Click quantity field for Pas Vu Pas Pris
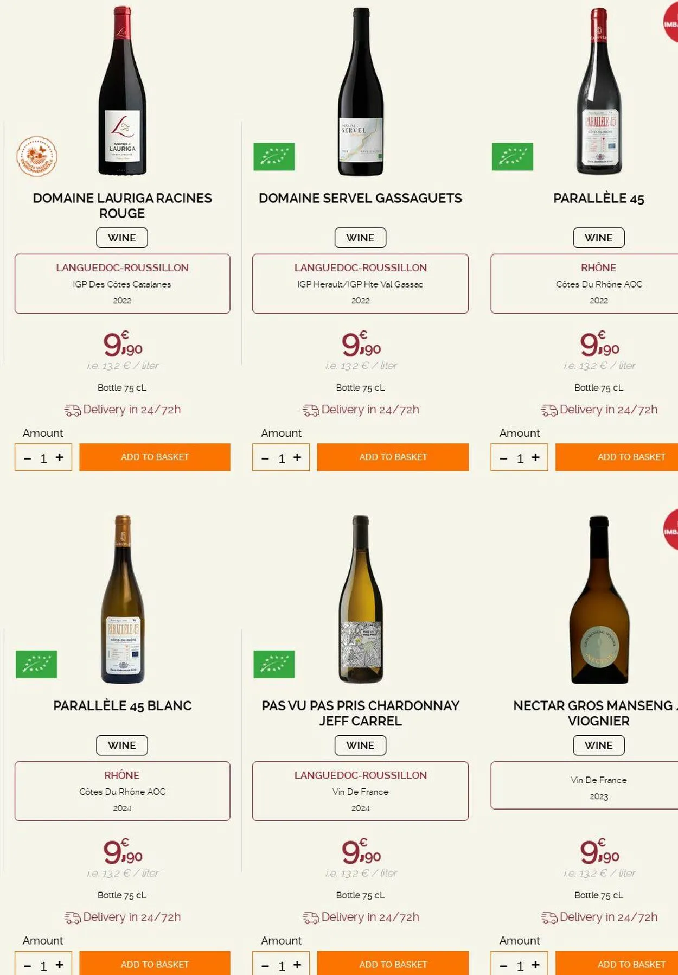This screenshot has width=678, height=975. (x=282, y=966)
